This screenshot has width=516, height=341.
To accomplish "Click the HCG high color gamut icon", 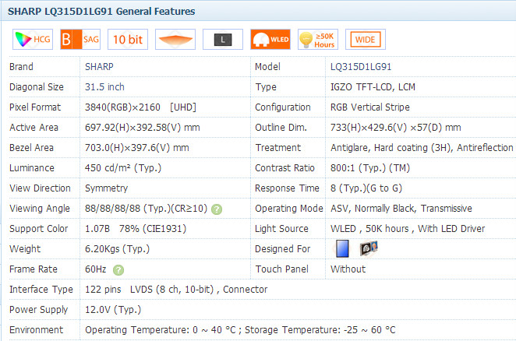I will pos(33,40).
